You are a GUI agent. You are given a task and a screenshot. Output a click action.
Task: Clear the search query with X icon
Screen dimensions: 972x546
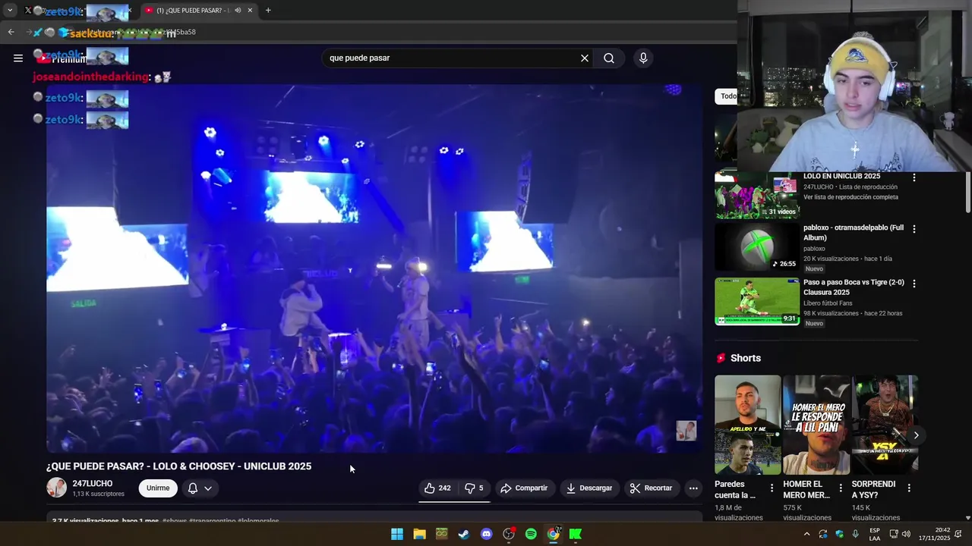pyautogui.click(x=585, y=58)
